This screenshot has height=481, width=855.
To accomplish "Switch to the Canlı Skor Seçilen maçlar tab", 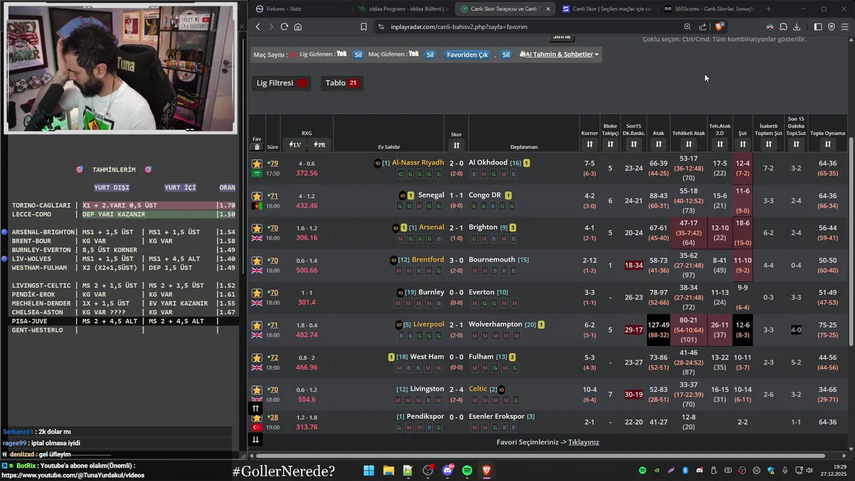I will click(607, 9).
